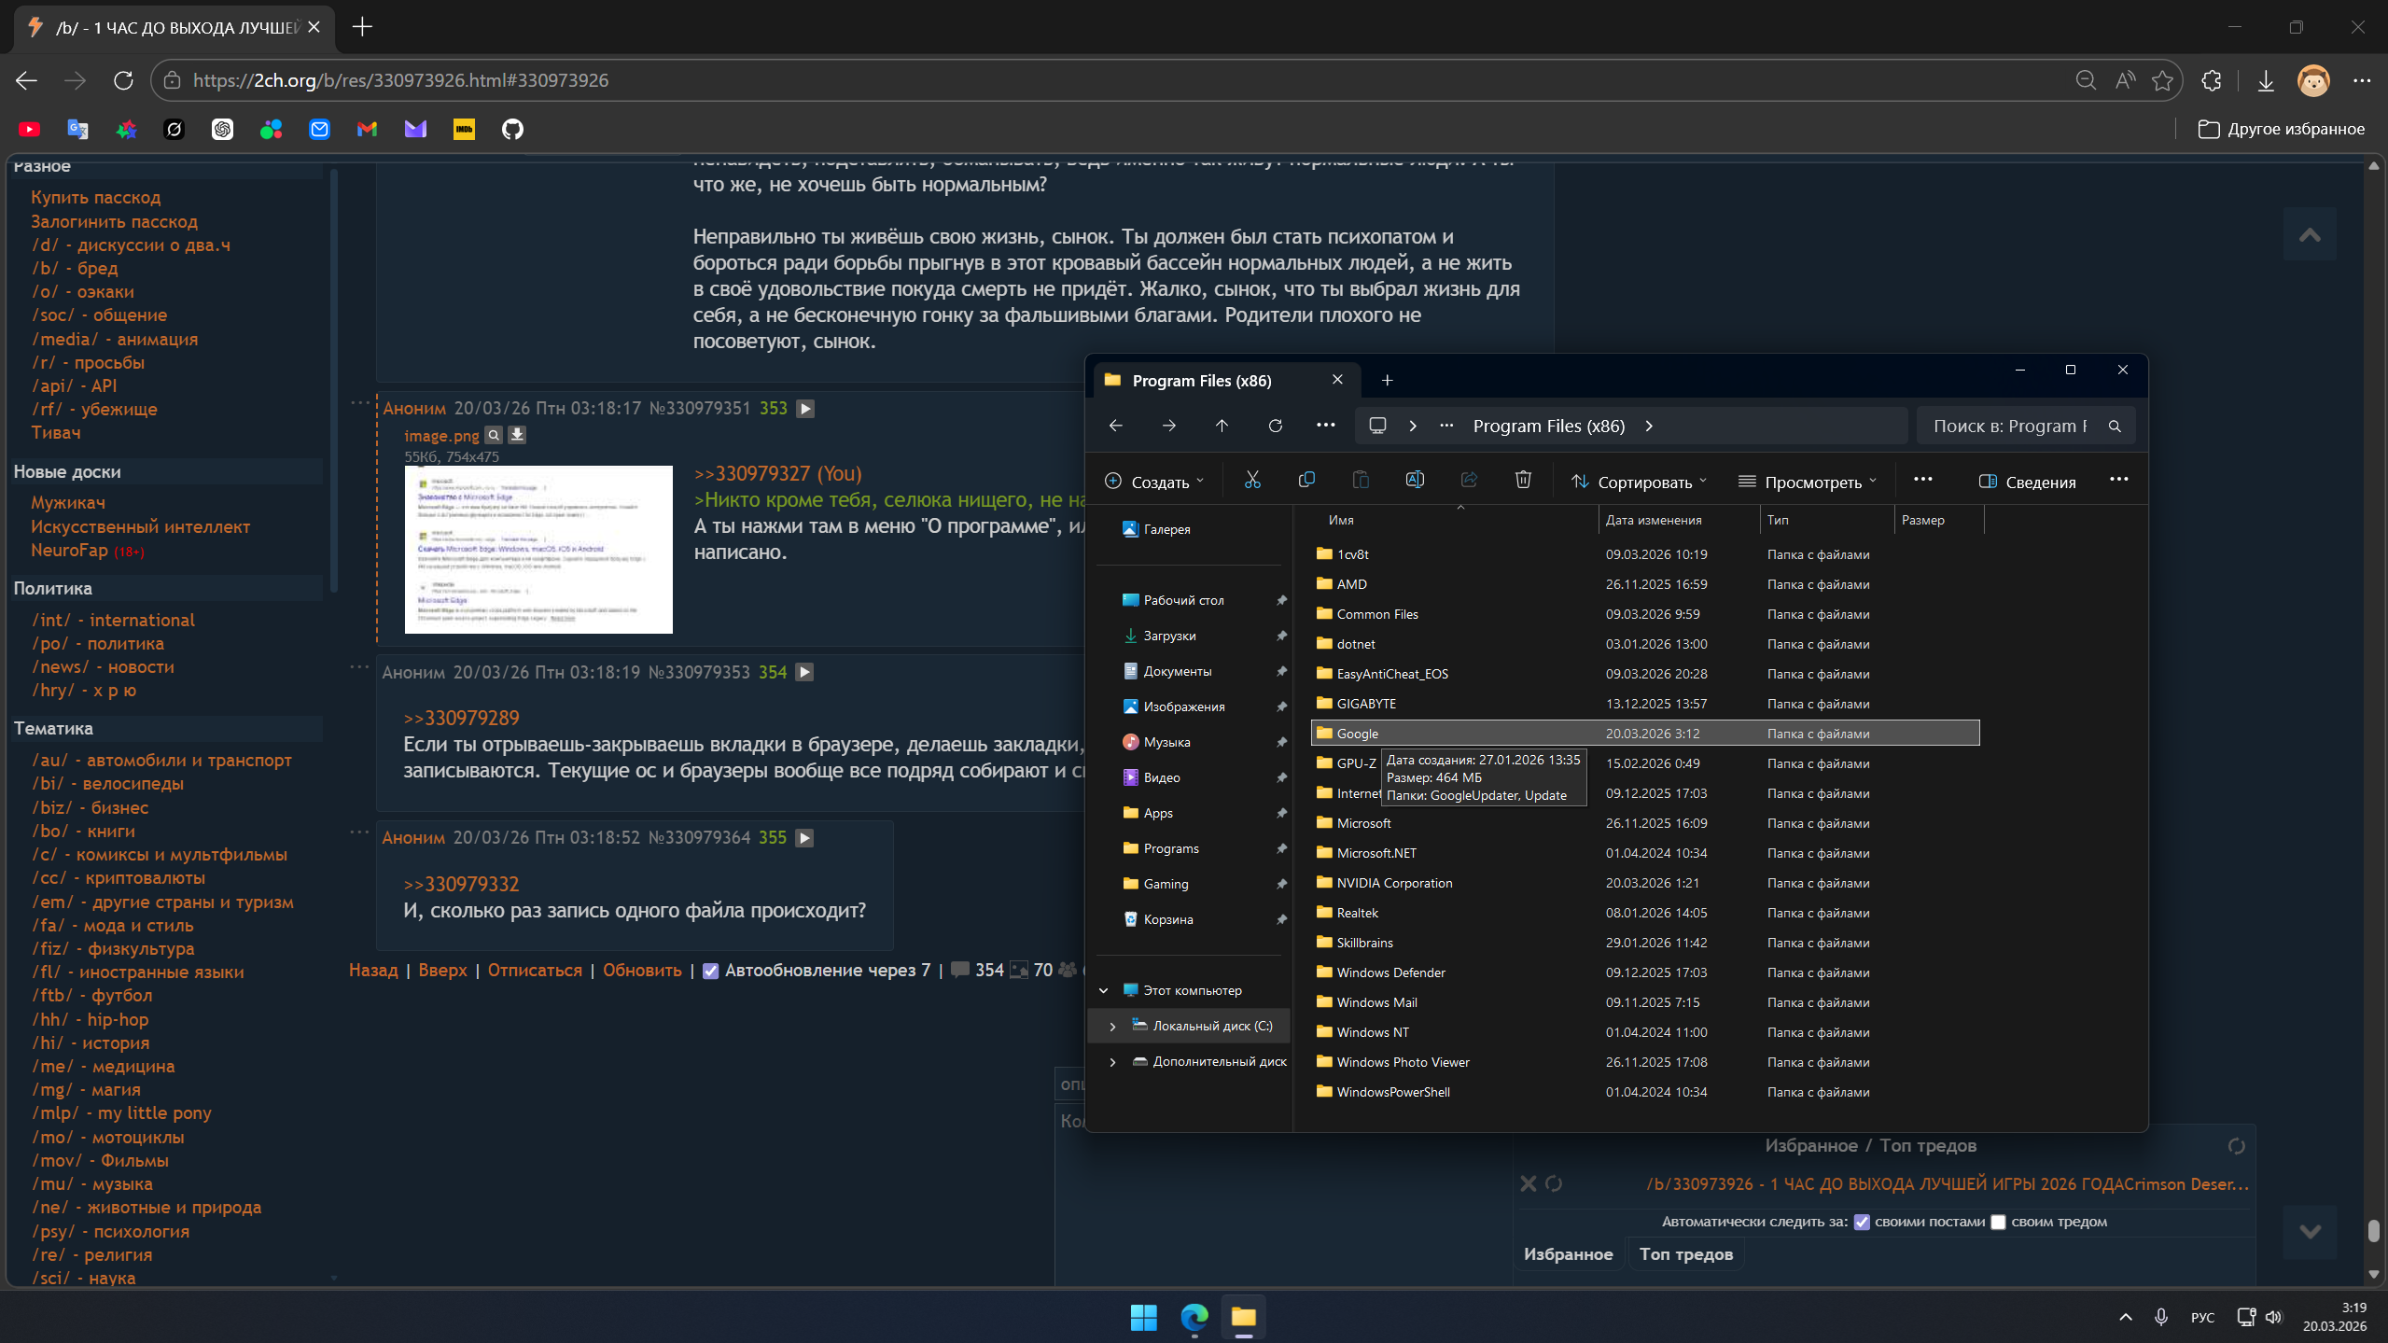Download image.png using the post's download icon
The width and height of the screenshot is (2388, 1343).
click(517, 435)
